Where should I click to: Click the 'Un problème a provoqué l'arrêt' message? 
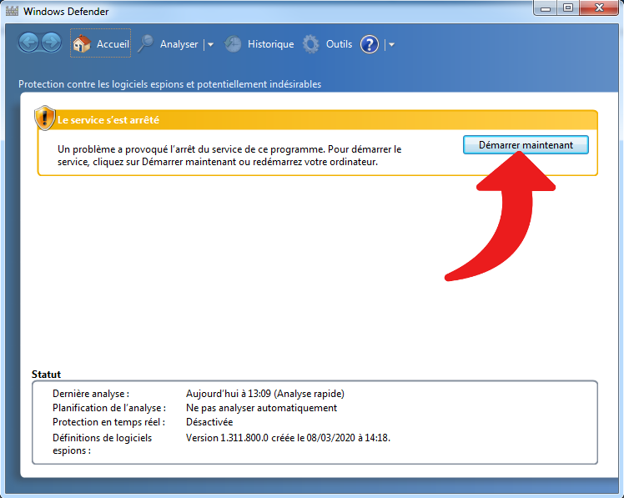tap(229, 156)
